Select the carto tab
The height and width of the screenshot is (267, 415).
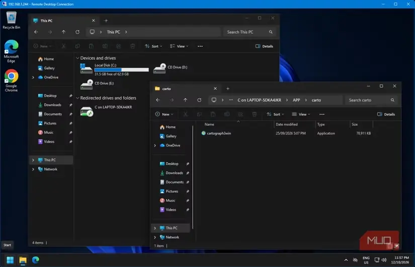[x=185, y=88]
